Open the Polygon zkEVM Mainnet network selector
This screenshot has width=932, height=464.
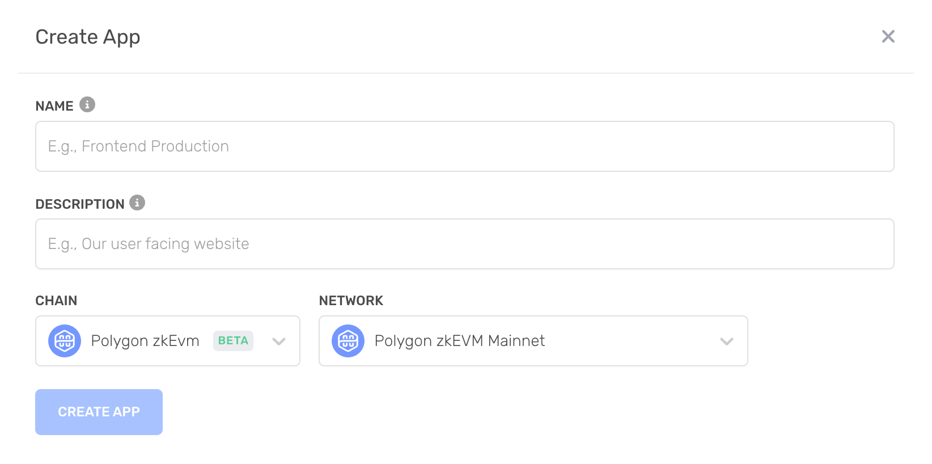tap(533, 341)
